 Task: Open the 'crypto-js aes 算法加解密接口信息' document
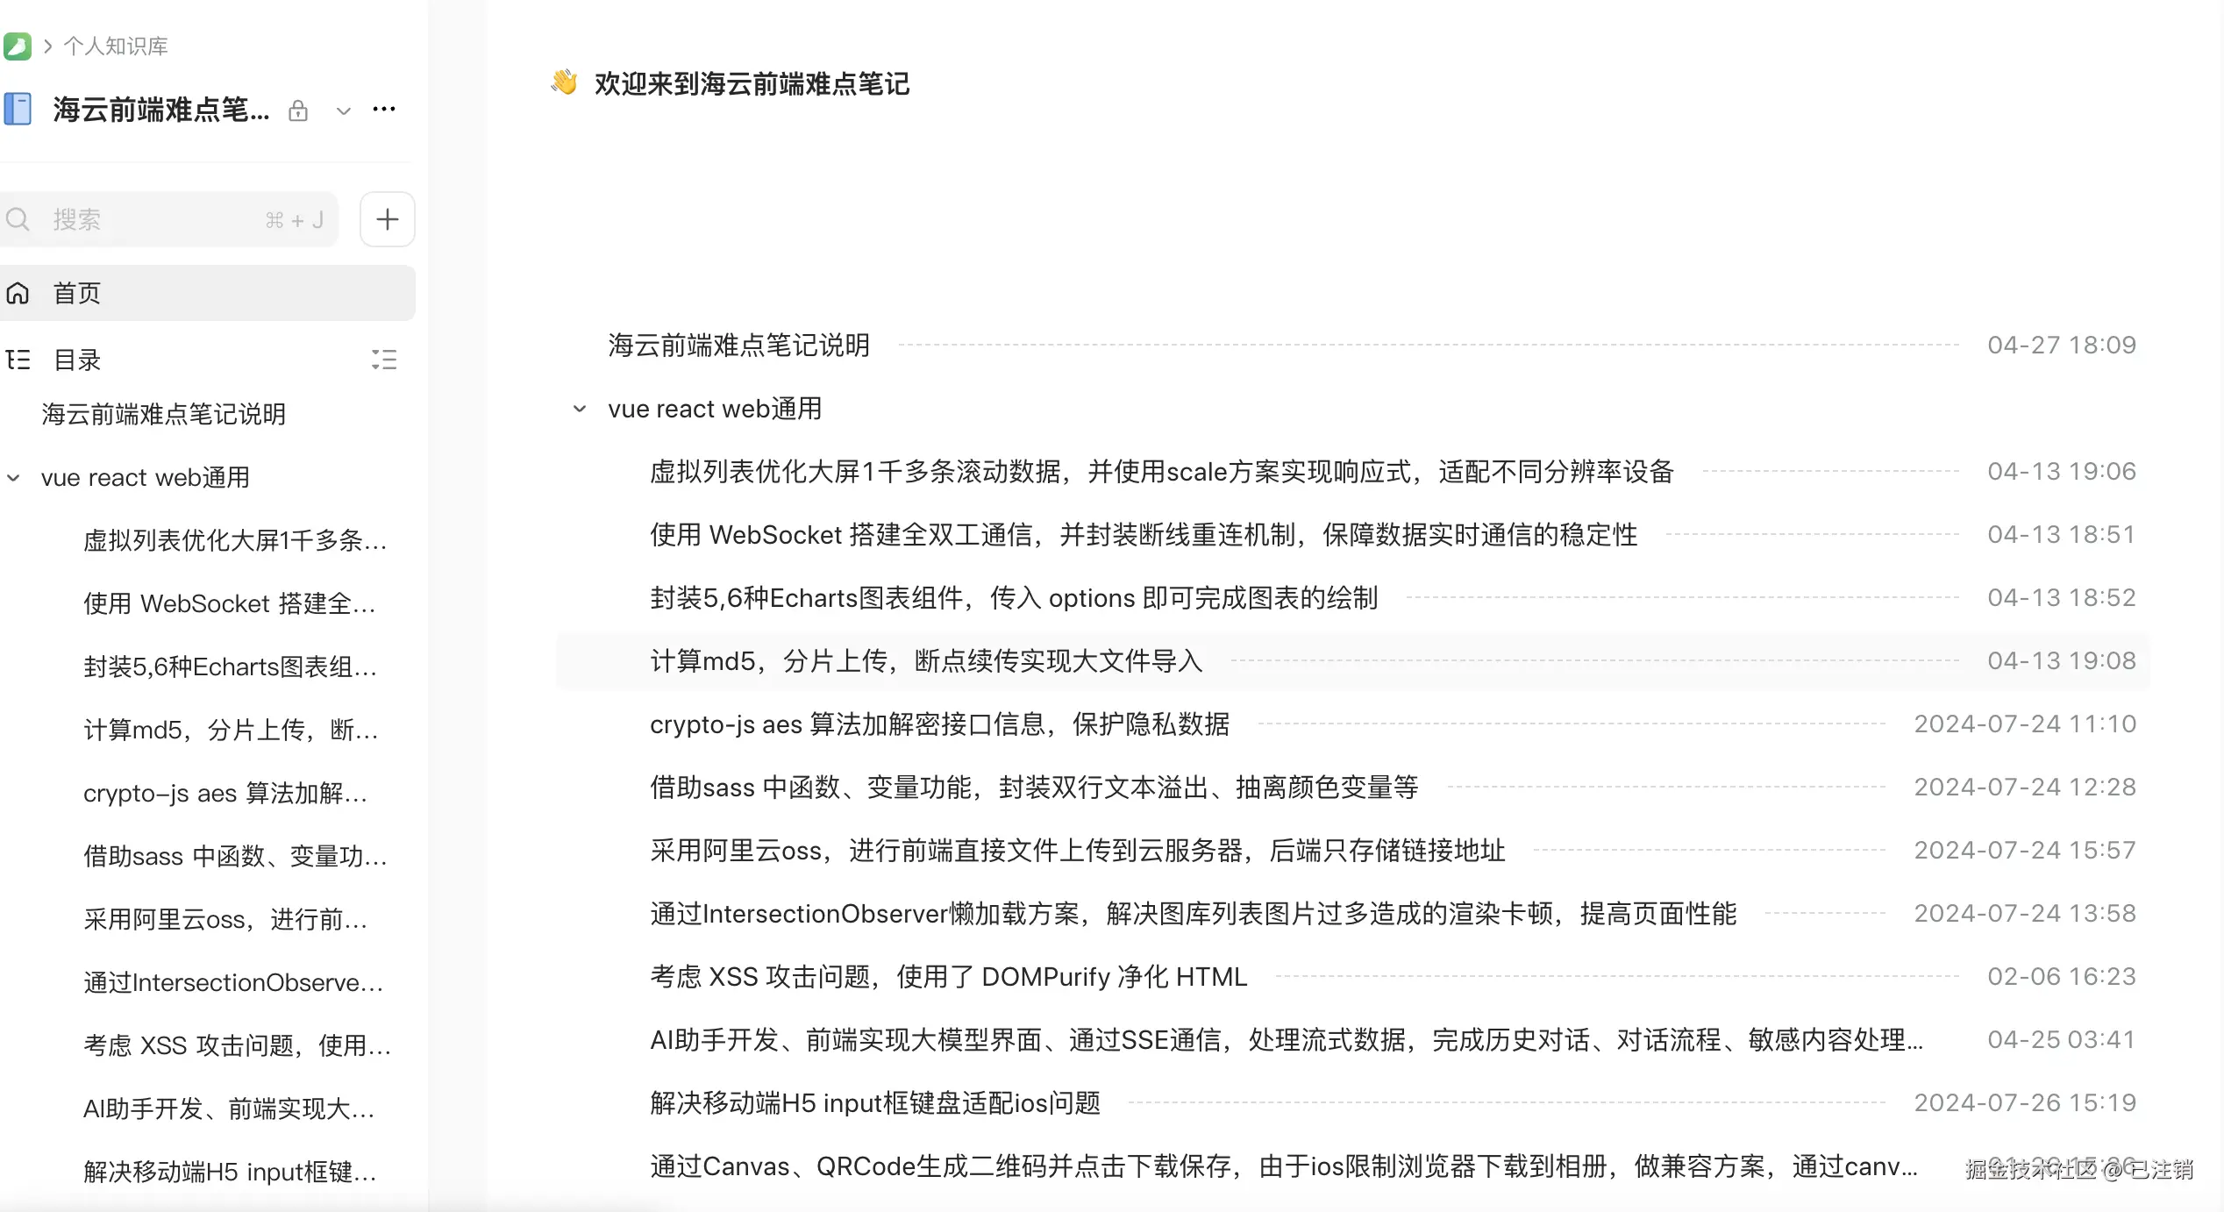coord(938,724)
